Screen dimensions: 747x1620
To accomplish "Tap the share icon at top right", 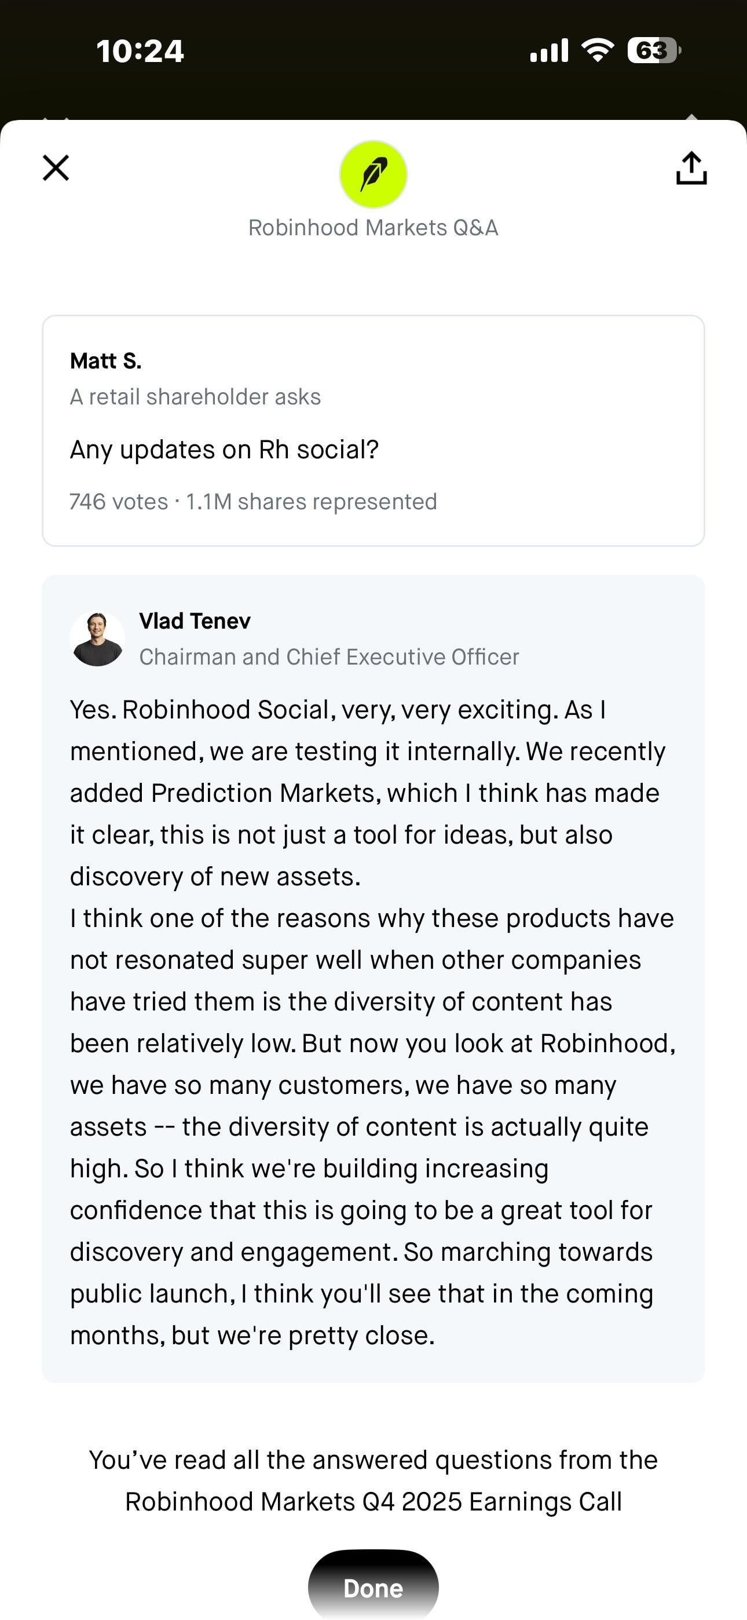I will click(x=691, y=169).
